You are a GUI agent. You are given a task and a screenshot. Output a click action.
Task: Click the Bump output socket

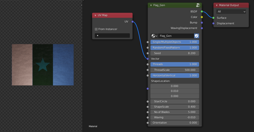tap(202, 23)
